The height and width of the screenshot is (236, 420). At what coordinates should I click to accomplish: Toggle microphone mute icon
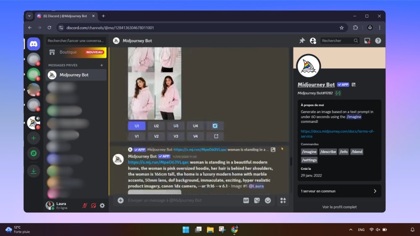point(85,205)
